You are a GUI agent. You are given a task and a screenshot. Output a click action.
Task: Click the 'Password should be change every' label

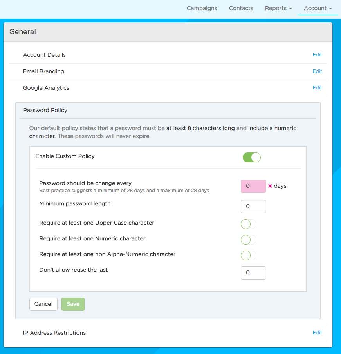[85, 183]
